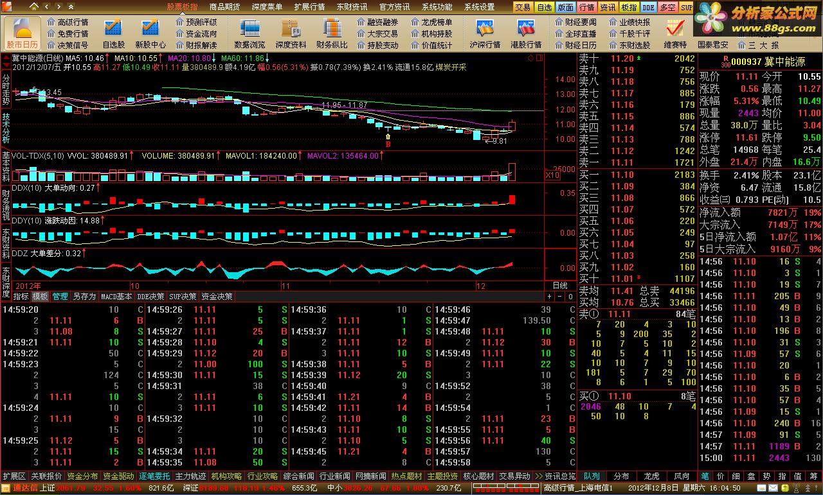Expand bottom tabs with >> arrow
The width and height of the screenshot is (823, 495).
pyautogui.click(x=539, y=476)
